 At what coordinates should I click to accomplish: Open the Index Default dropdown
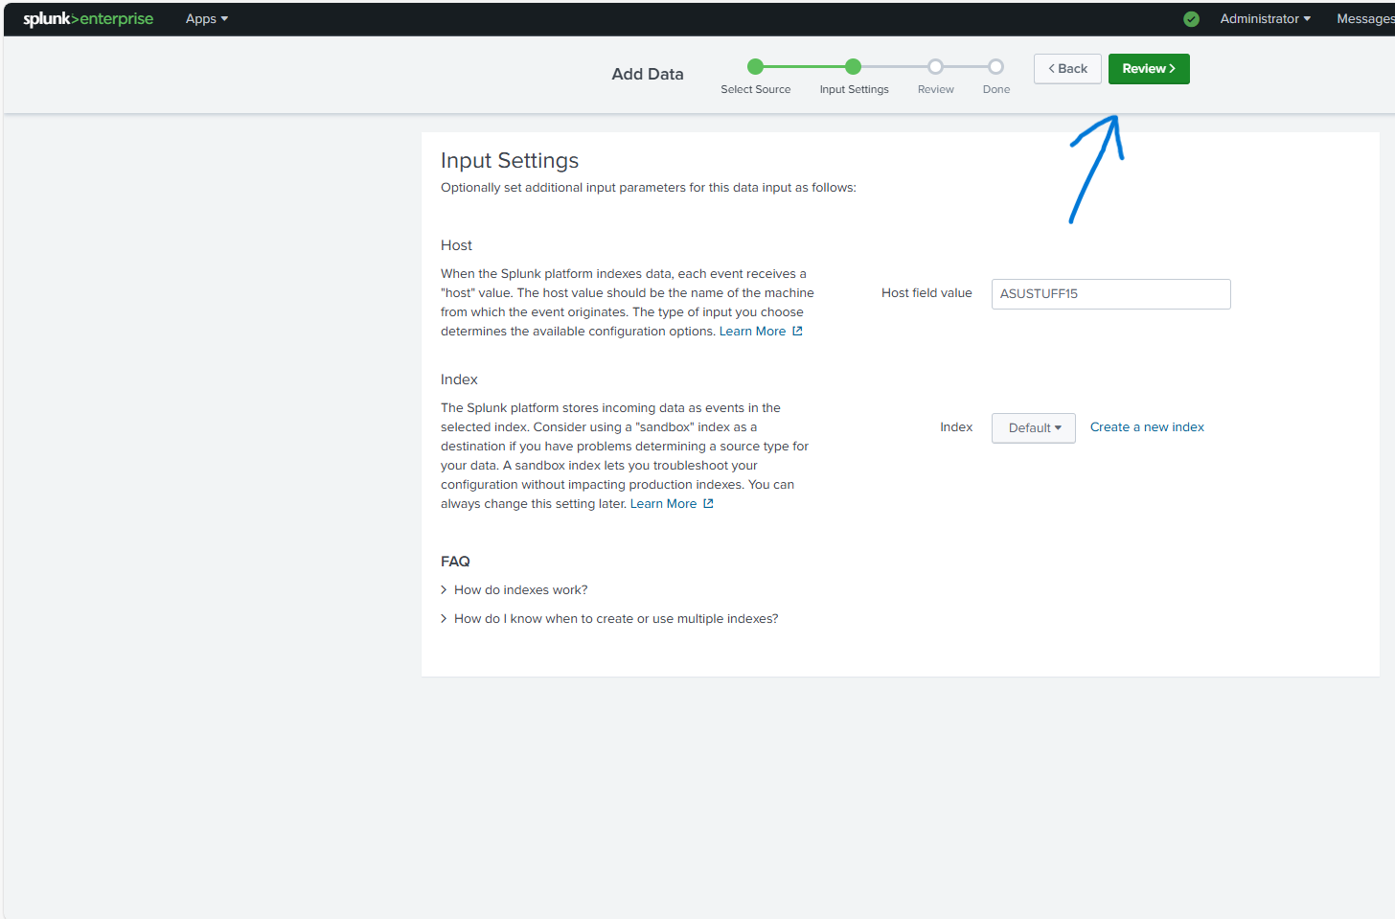coord(1033,427)
